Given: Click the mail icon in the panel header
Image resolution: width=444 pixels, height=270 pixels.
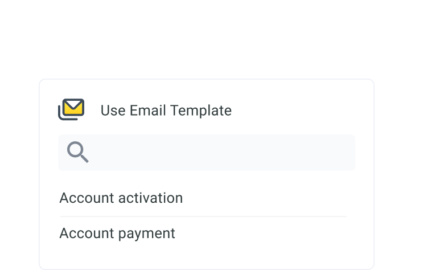Looking at the screenshot, I should (x=72, y=109).
